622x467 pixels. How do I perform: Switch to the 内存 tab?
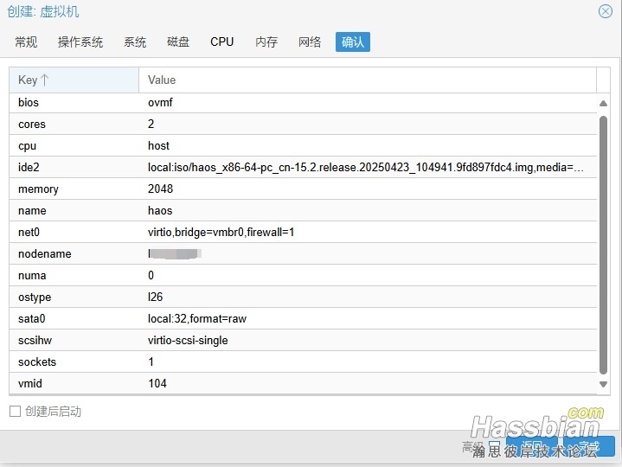coord(266,42)
